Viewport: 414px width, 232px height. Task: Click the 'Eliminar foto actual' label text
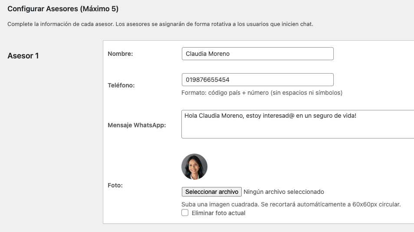pyautogui.click(x=218, y=213)
